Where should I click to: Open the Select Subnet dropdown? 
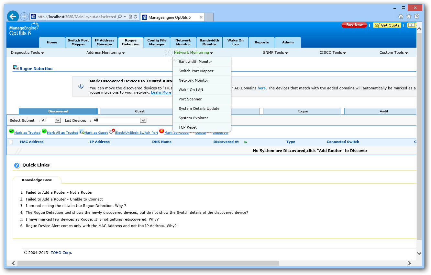[51, 120]
